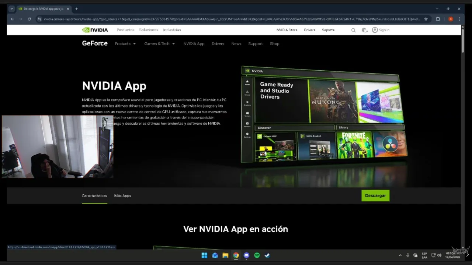Open the network tray icon
Image resolution: width=472 pixels, height=265 pixels.
click(x=434, y=255)
